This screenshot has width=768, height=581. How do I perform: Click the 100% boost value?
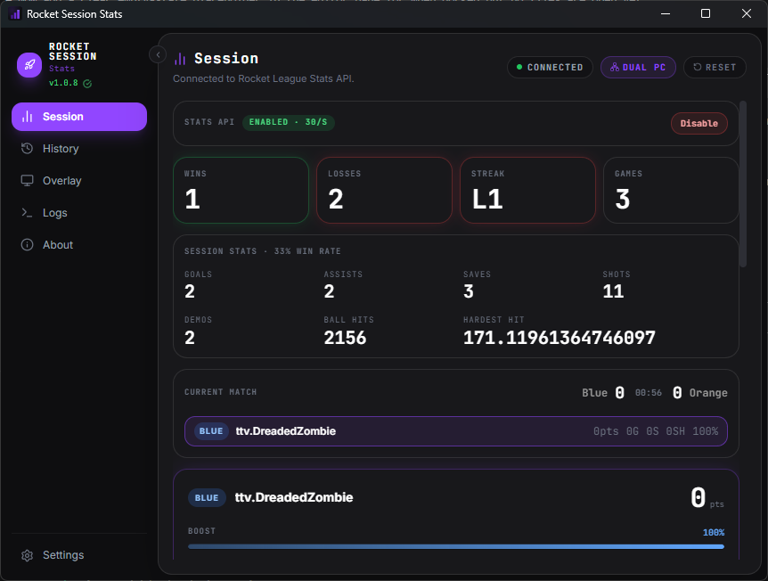pos(714,533)
